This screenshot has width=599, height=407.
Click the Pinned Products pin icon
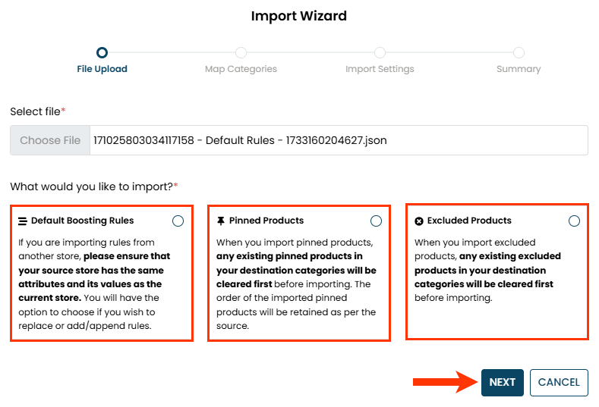[221, 221]
